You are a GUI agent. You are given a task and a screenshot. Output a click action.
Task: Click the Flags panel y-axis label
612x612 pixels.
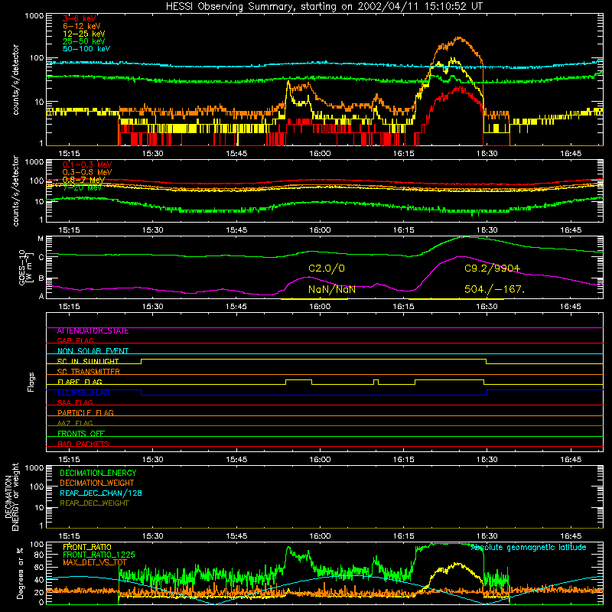31,382
